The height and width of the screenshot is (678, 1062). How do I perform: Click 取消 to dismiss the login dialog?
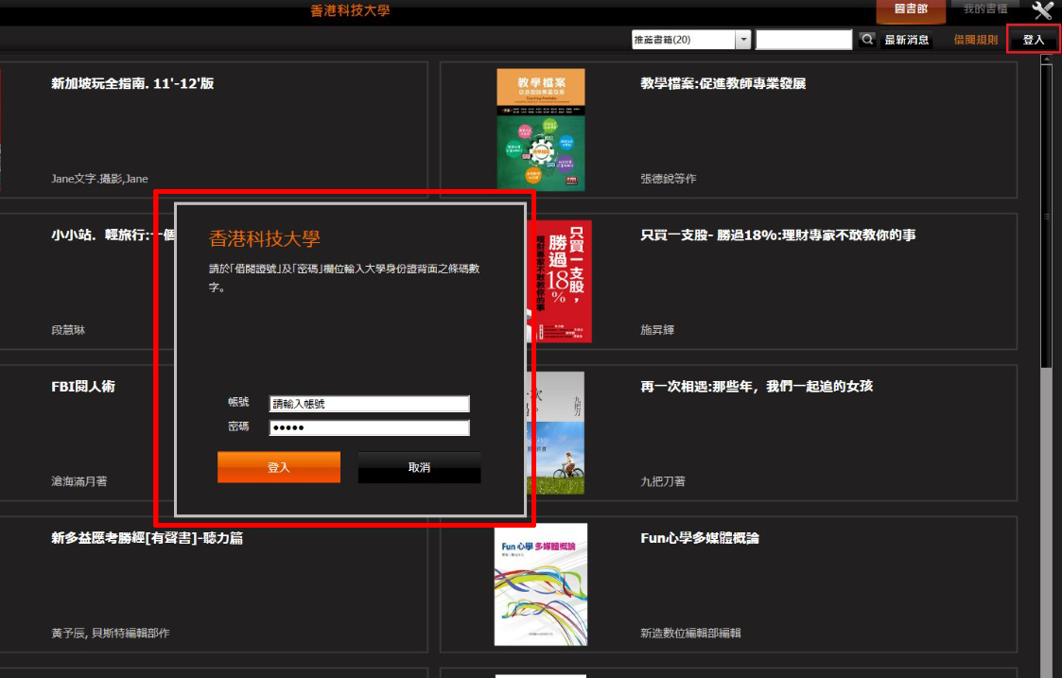tap(418, 466)
